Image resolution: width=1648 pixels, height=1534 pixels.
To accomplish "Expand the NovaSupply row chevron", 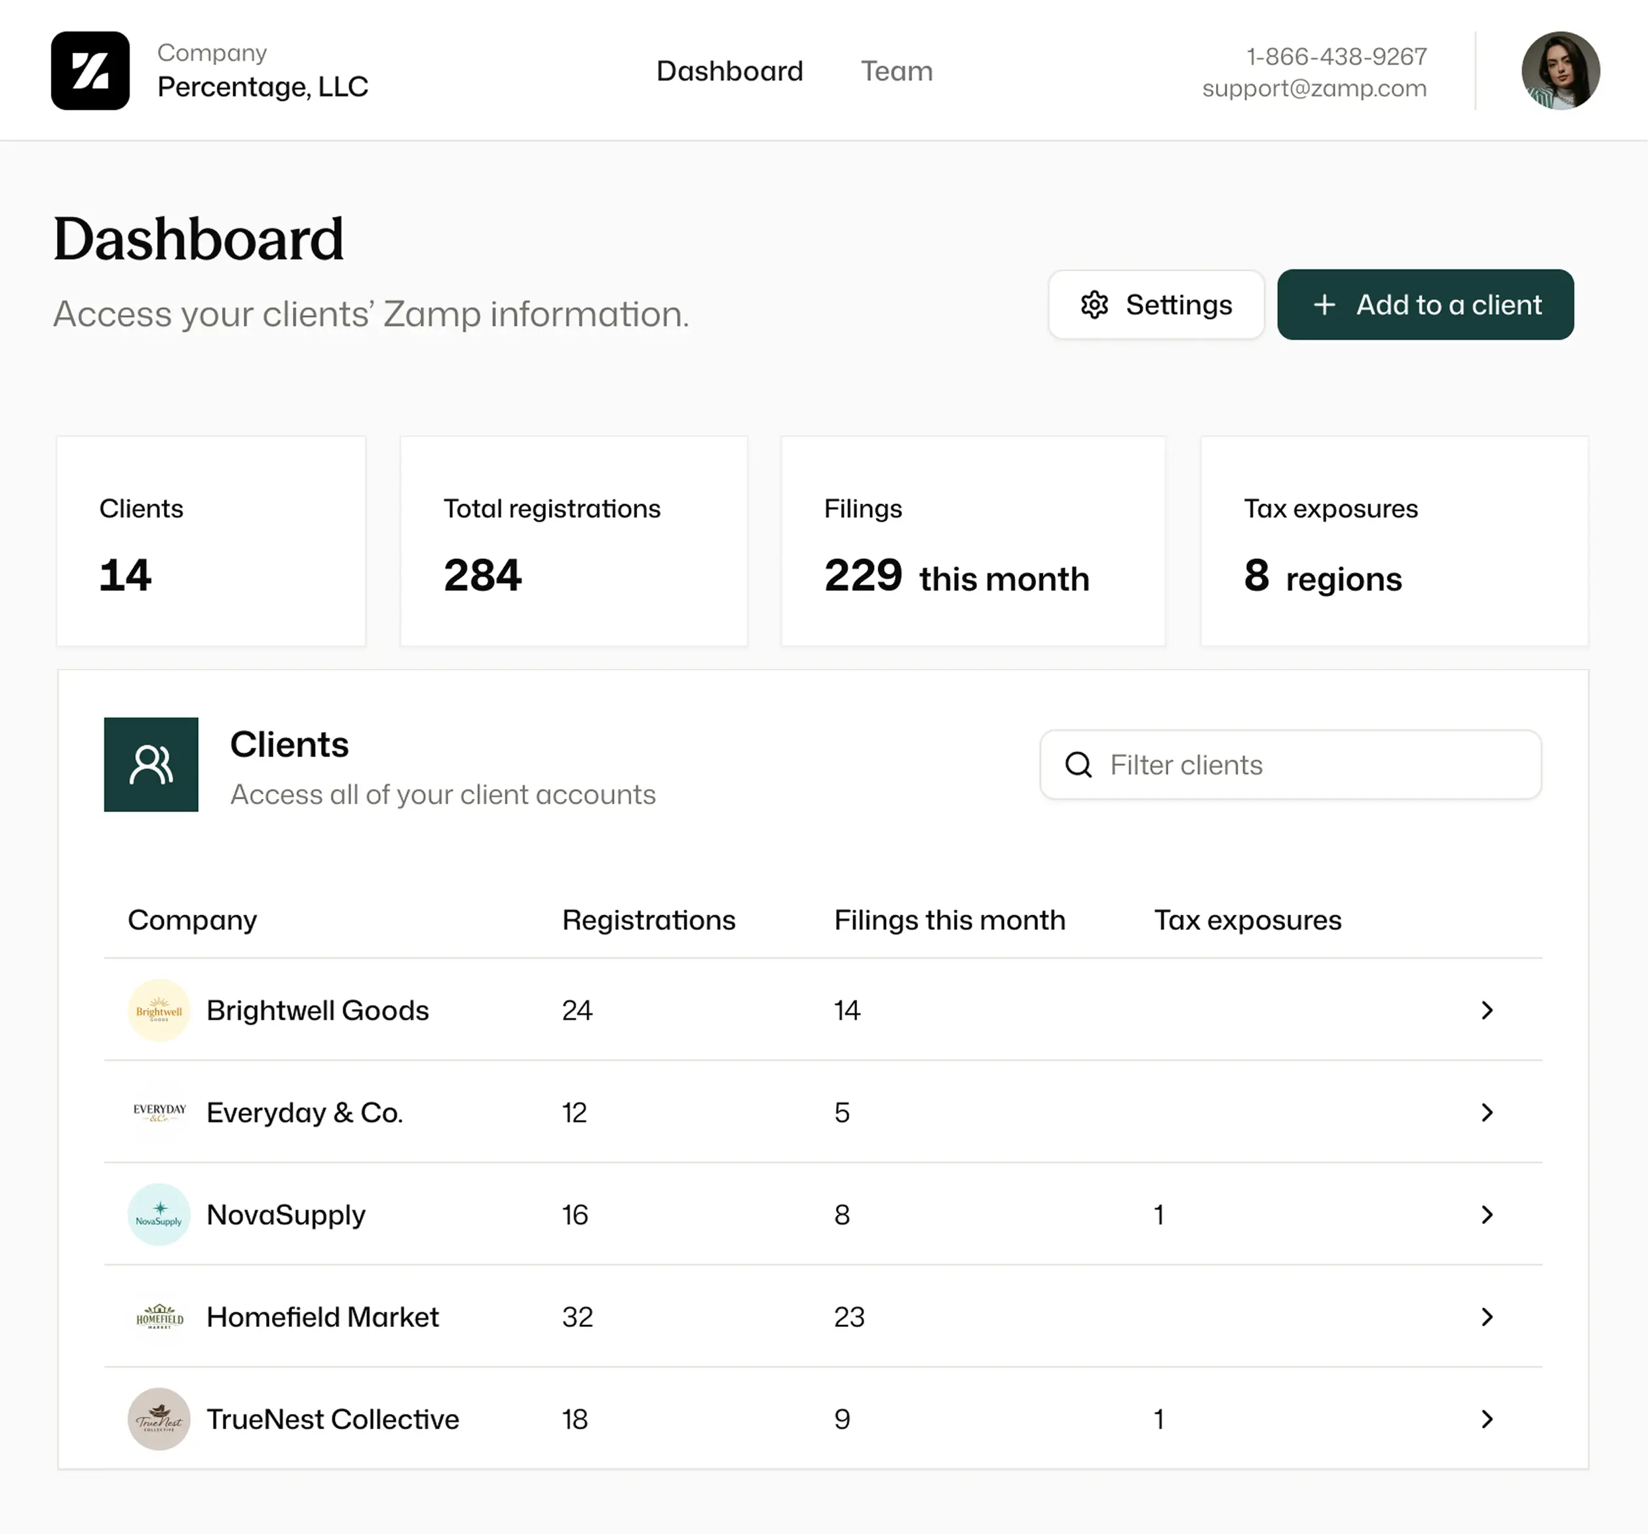I will click(x=1486, y=1214).
